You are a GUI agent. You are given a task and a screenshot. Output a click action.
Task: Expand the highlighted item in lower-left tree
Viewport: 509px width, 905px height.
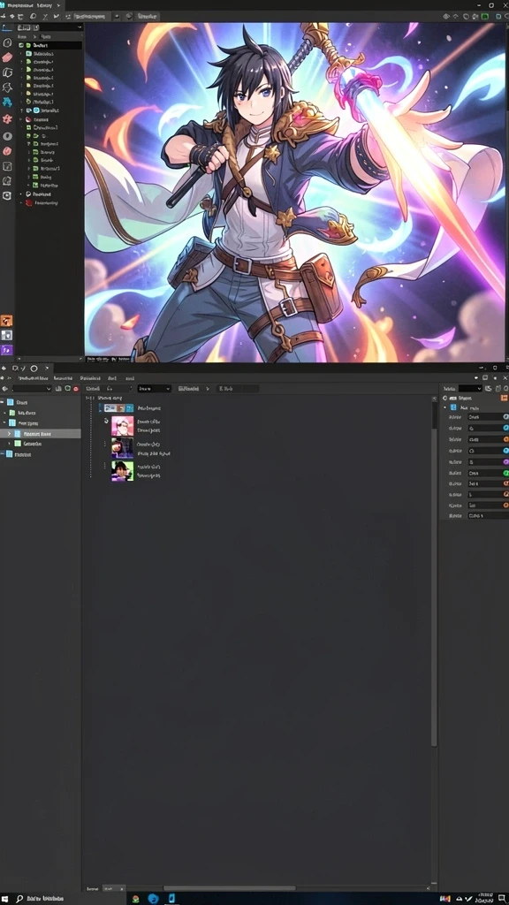[9, 433]
